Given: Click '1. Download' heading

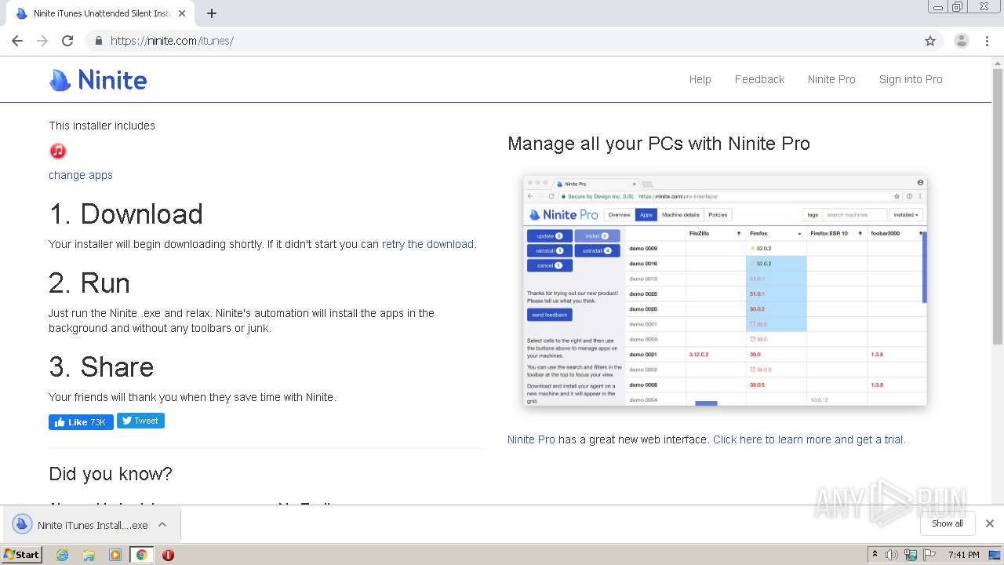Looking at the screenshot, I should click(x=125, y=214).
